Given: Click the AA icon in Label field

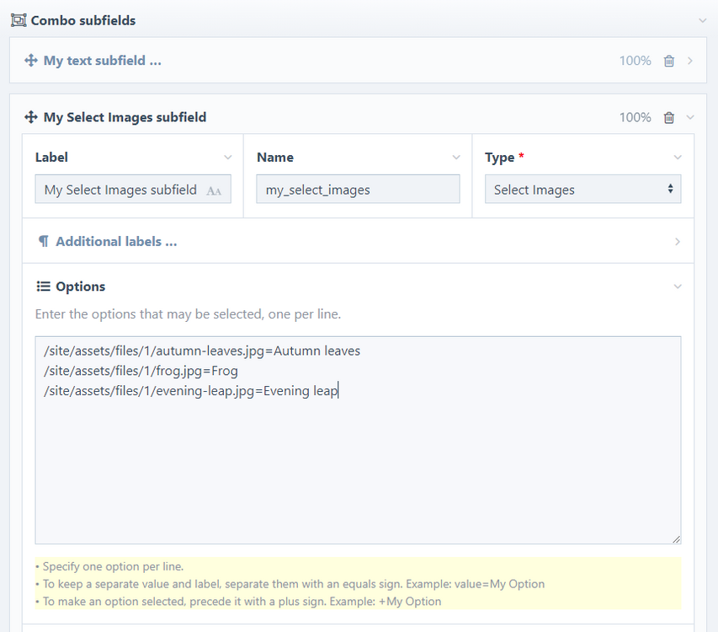Looking at the screenshot, I should pos(214,191).
